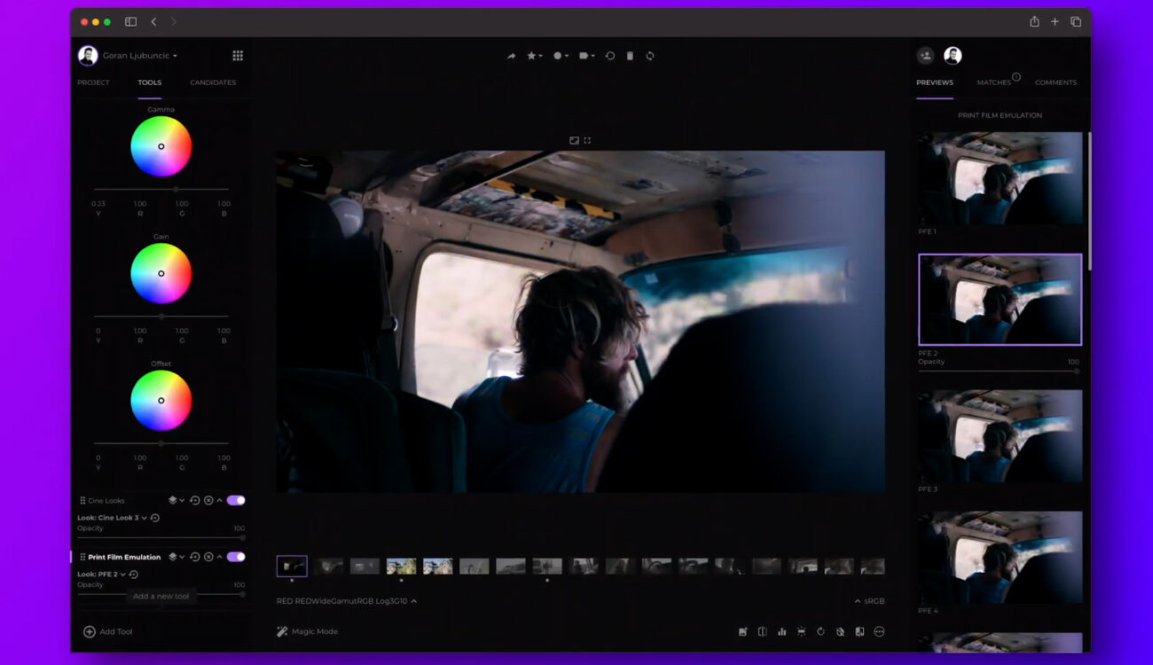Open the Look: Cine Look 3 dropdown

pos(112,518)
